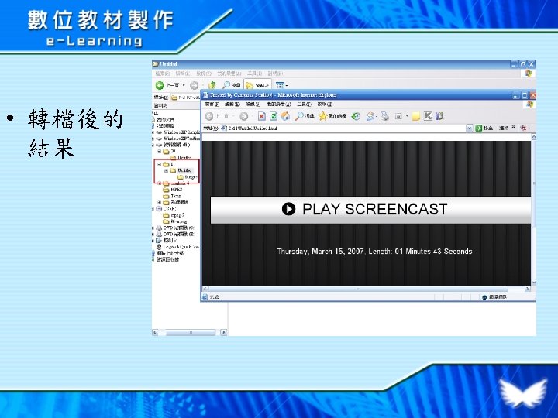This screenshot has width=558, height=418.
Task: Open the Favorites menu in Internet Explorer
Action: tap(279, 104)
